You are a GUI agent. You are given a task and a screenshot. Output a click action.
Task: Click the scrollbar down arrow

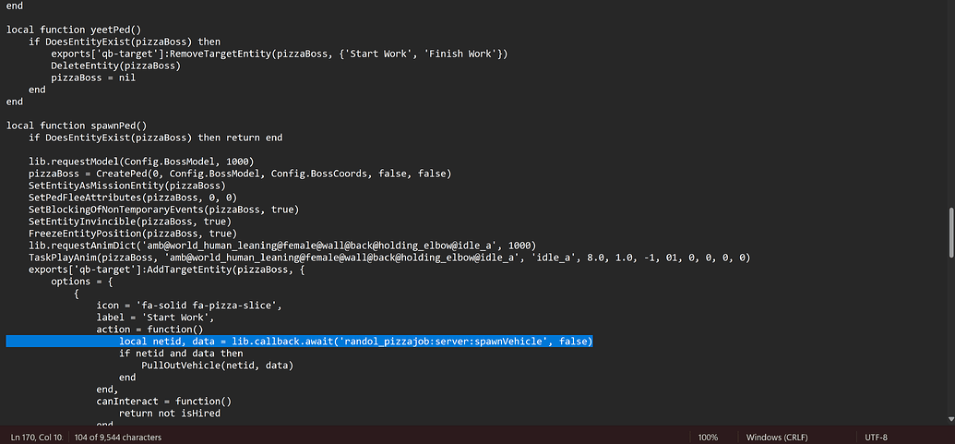(949, 420)
